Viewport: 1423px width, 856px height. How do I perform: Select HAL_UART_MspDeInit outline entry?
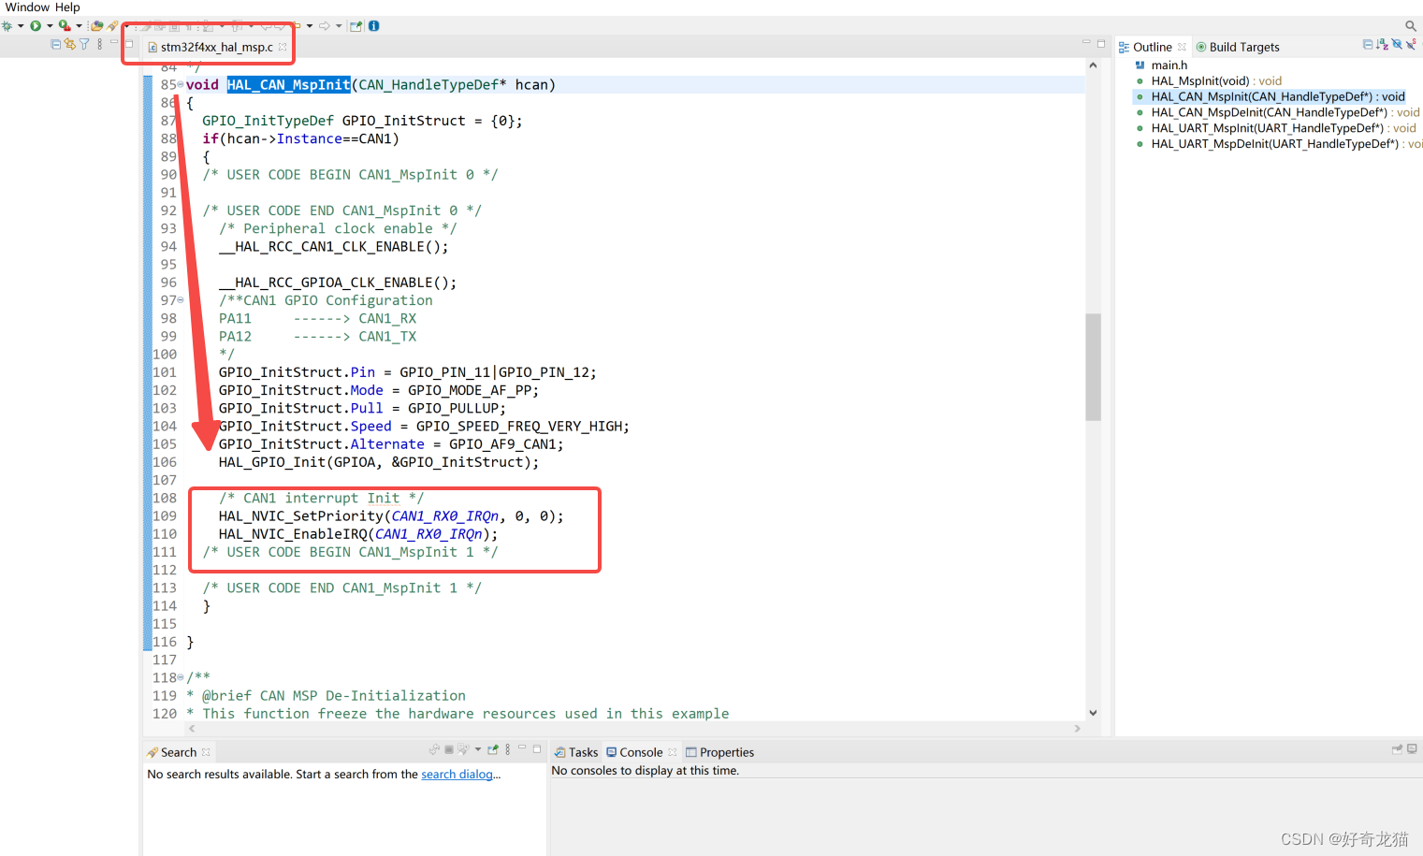(x=1278, y=144)
